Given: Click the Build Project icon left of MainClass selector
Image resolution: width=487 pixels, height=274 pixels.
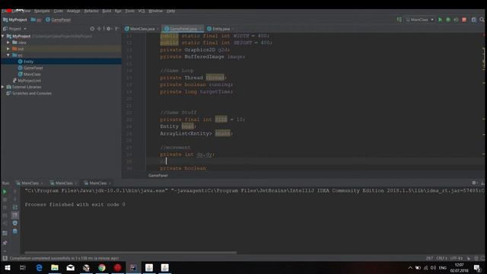Looking at the screenshot, I should click(x=399, y=20).
